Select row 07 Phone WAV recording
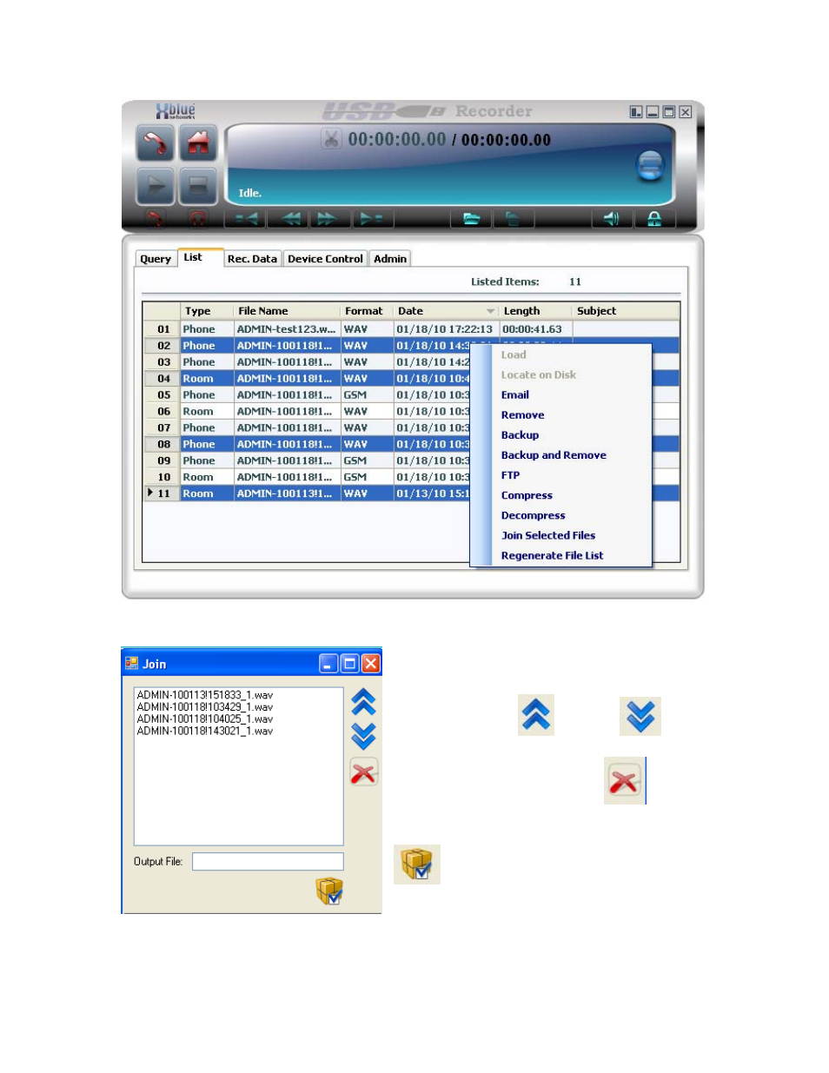 click(x=308, y=428)
